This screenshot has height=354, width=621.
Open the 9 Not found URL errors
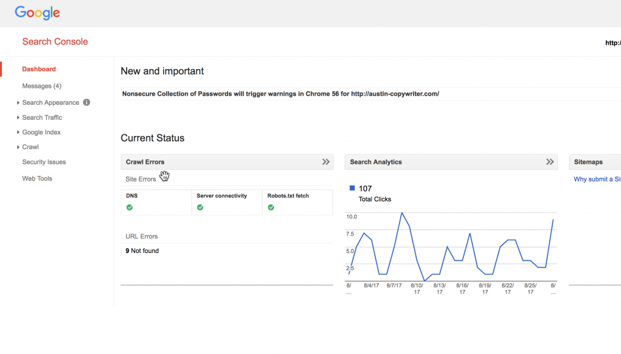click(x=142, y=251)
